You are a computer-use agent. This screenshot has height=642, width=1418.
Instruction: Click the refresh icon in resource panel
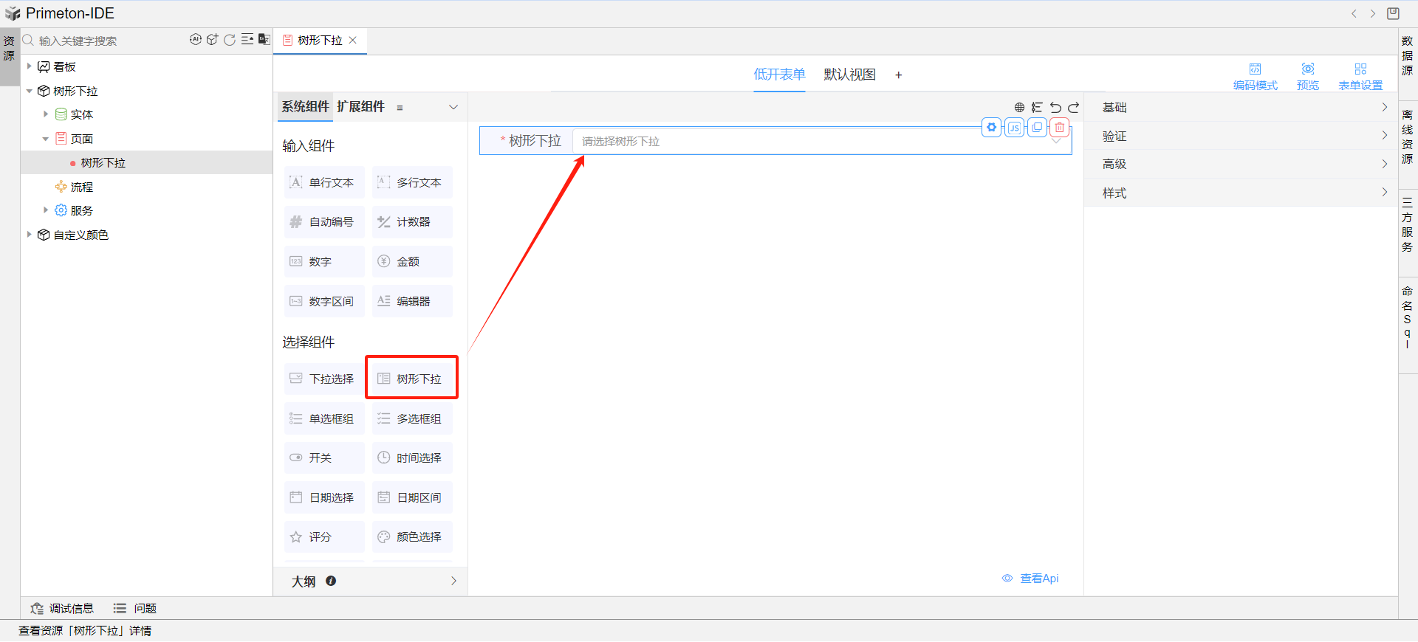point(230,40)
